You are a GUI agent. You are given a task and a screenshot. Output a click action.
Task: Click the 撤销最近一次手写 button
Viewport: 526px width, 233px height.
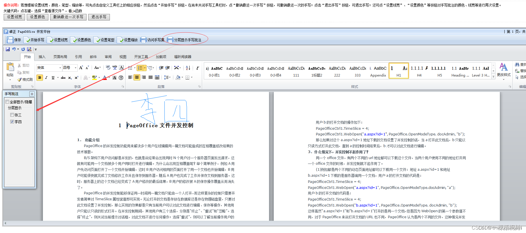[68, 17]
